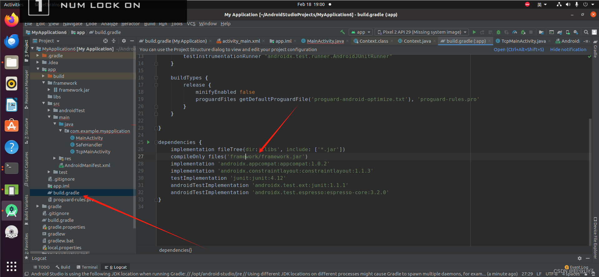
Task: Select AndroidManifest.xml in project tree
Action: [87, 165]
